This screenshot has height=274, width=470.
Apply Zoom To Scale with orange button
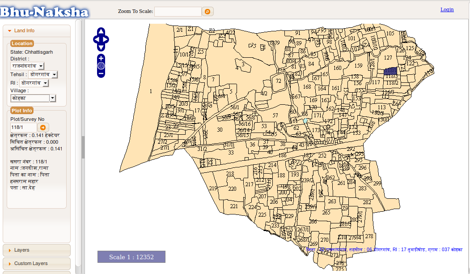[207, 12]
